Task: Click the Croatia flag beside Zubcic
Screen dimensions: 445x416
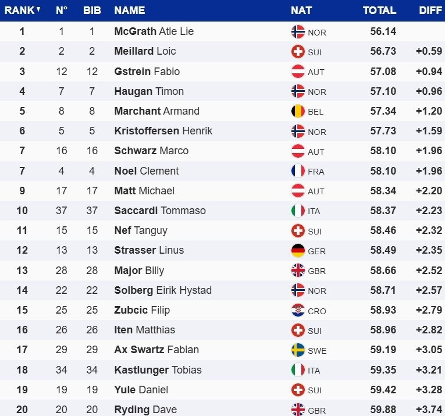Action: point(298,310)
